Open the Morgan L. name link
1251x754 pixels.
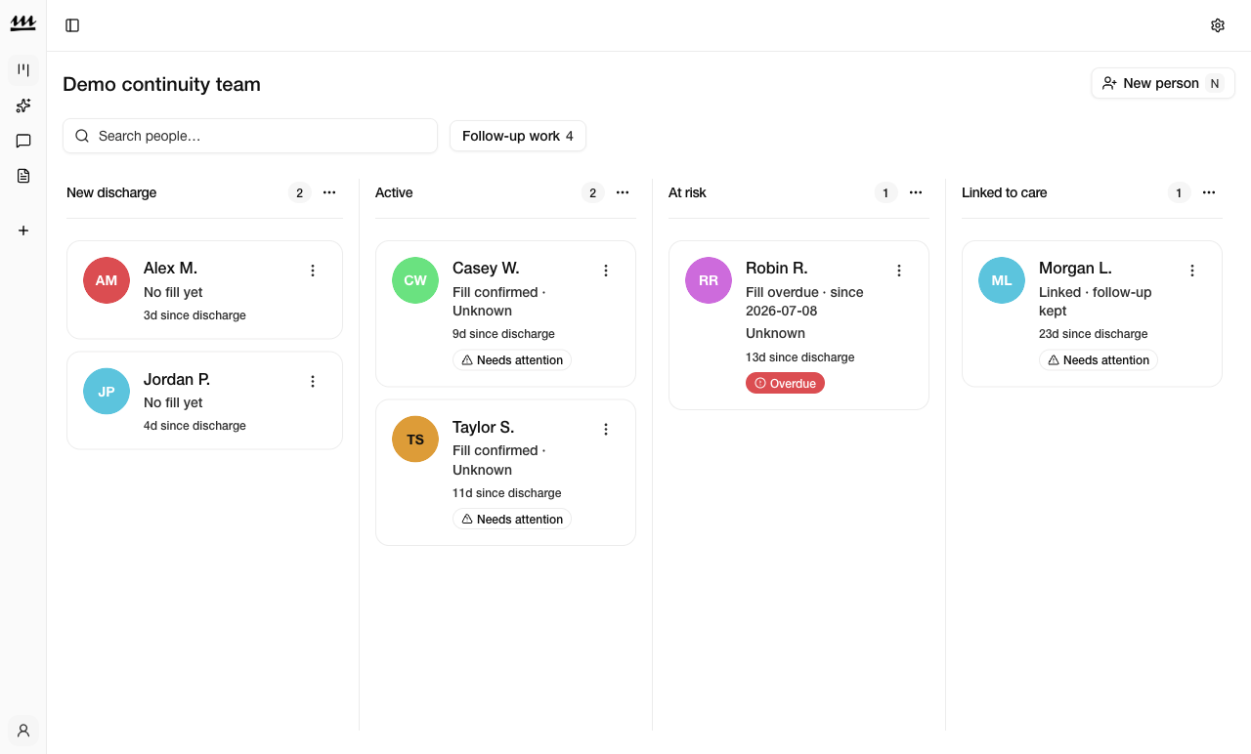tap(1075, 269)
